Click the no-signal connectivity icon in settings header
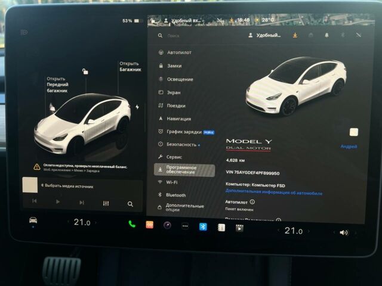 (x=358, y=35)
